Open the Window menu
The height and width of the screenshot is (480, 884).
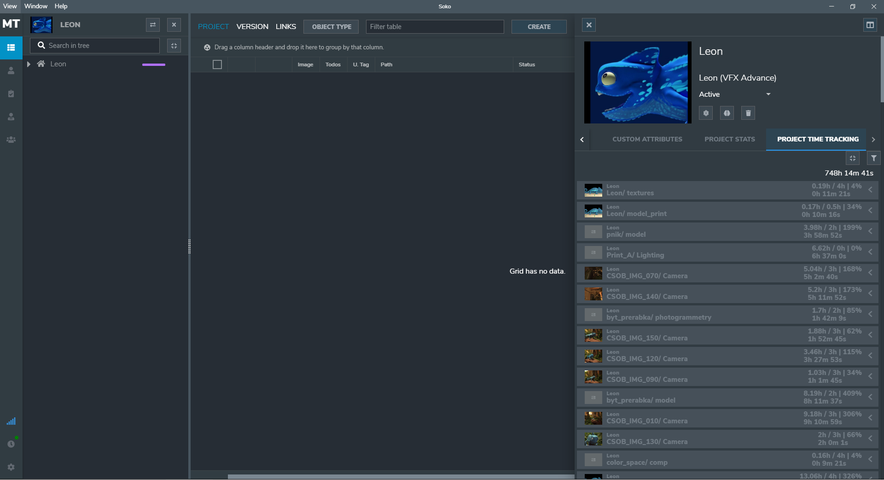point(35,6)
